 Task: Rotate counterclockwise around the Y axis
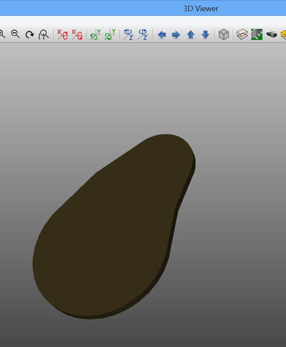pos(110,35)
